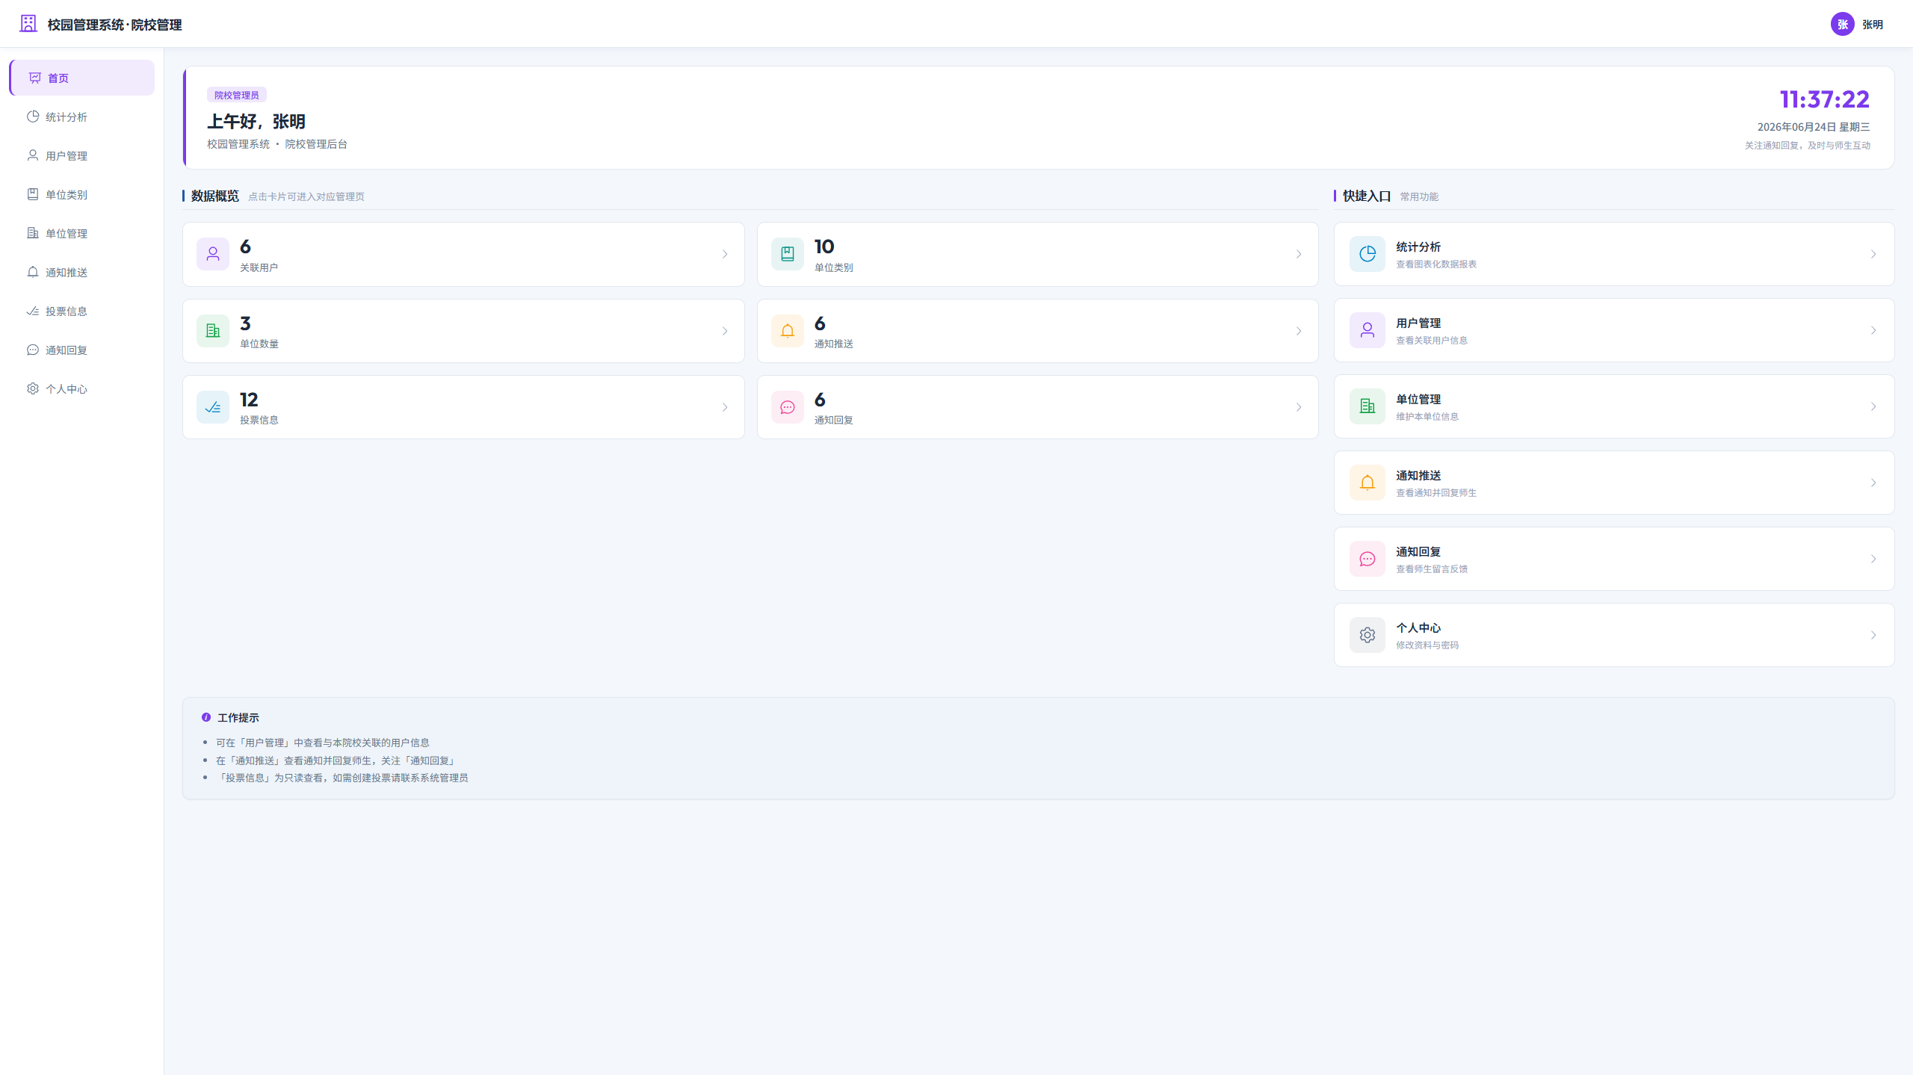Click 查看关联用户信息 description text
This screenshot has width=1913, height=1075.
click(x=1432, y=340)
